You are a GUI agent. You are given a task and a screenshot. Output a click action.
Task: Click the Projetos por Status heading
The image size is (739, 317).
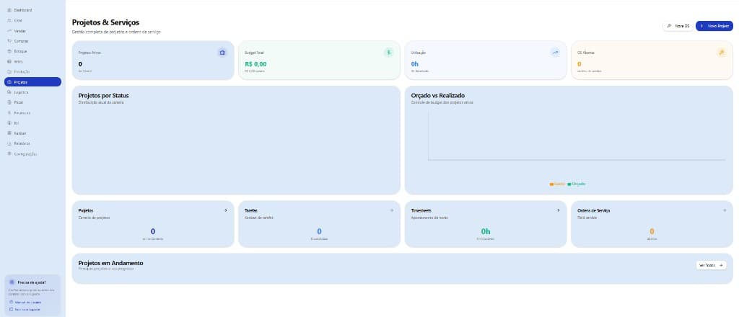click(x=103, y=96)
